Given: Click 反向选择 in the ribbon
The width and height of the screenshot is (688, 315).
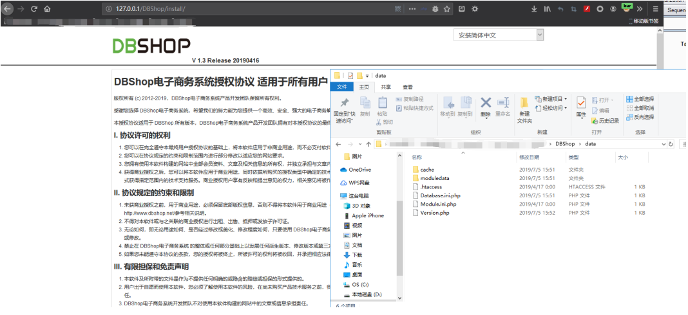Looking at the screenshot, I should point(640,118).
